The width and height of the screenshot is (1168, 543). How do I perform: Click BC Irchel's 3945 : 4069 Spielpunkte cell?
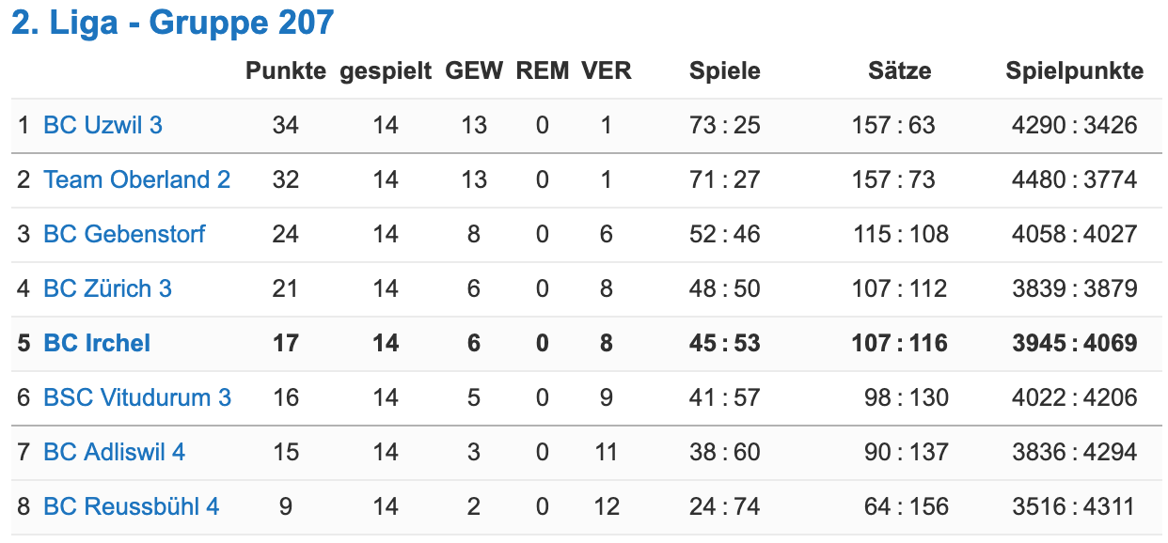(1075, 343)
